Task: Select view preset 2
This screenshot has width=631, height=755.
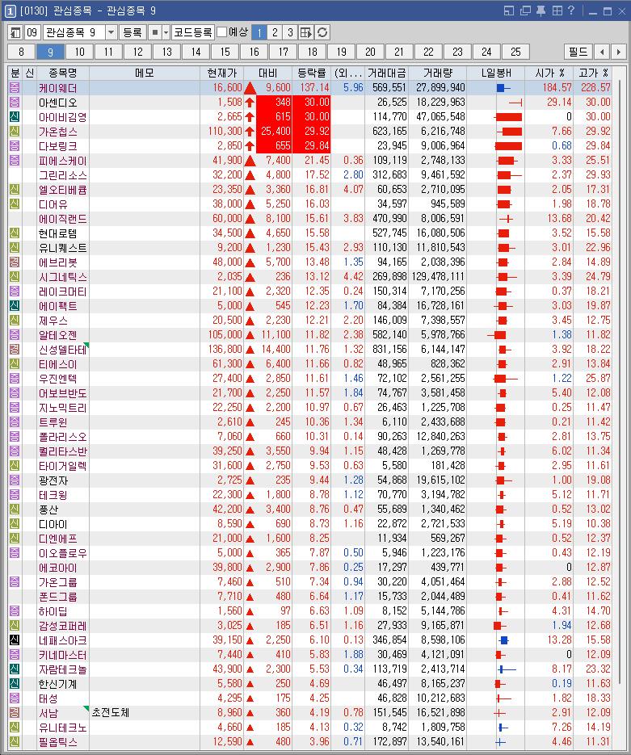Action: coord(275,32)
